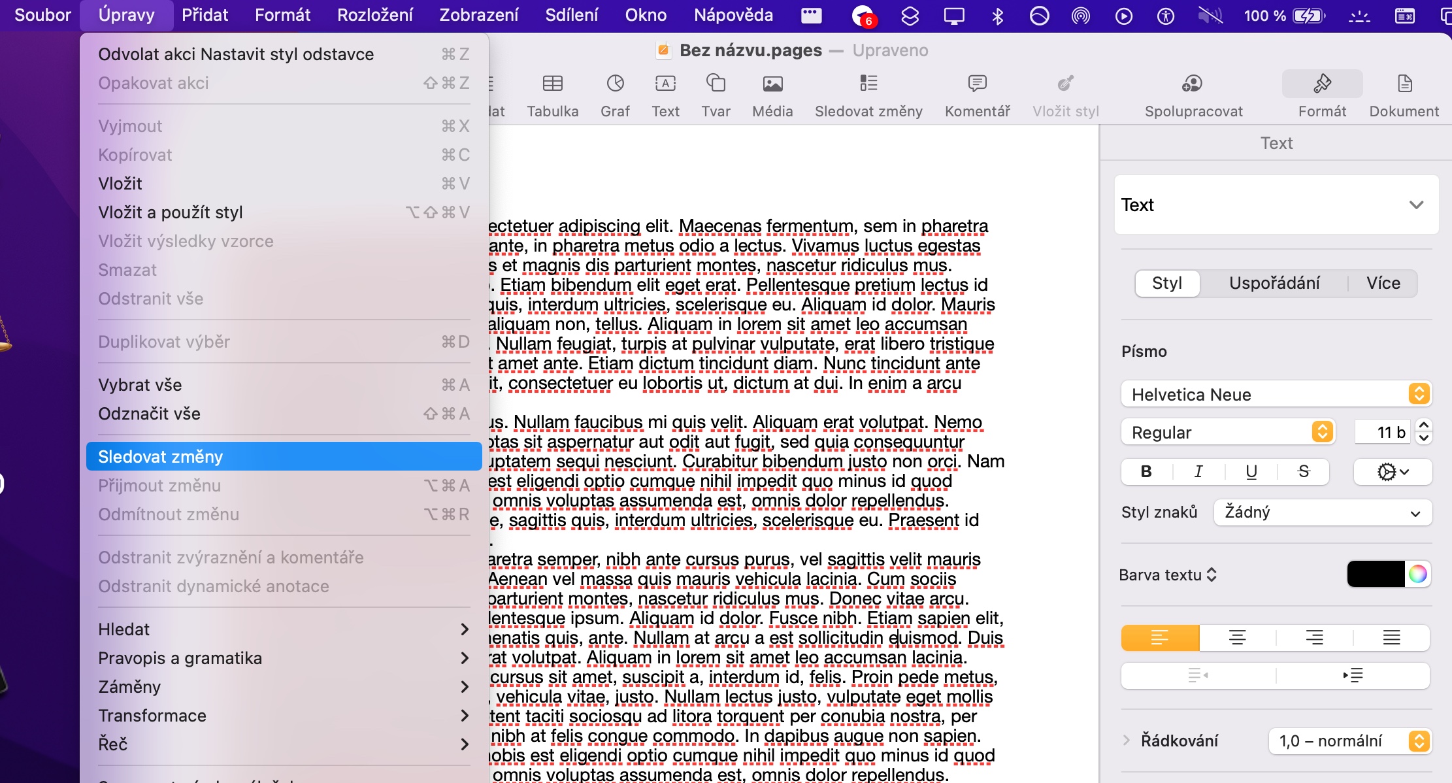Viewport: 1452px width, 783px height.
Task: Increase font size with stepper up arrow
Action: point(1424,425)
